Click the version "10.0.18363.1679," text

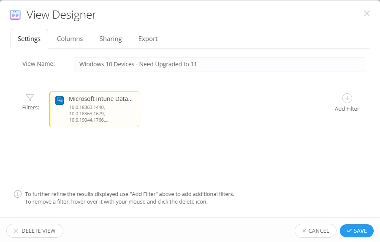87,114
